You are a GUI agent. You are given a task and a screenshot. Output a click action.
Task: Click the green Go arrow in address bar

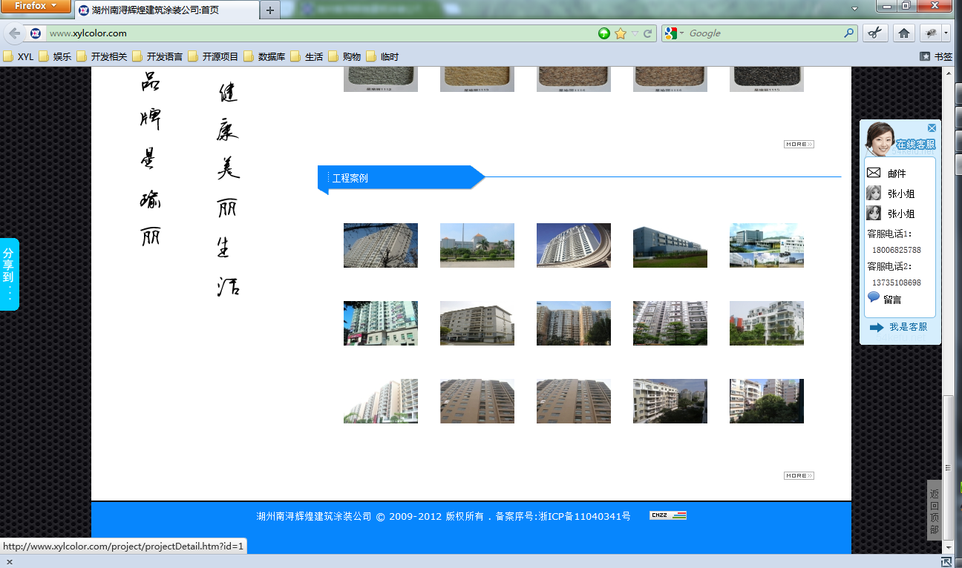pyautogui.click(x=604, y=33)
